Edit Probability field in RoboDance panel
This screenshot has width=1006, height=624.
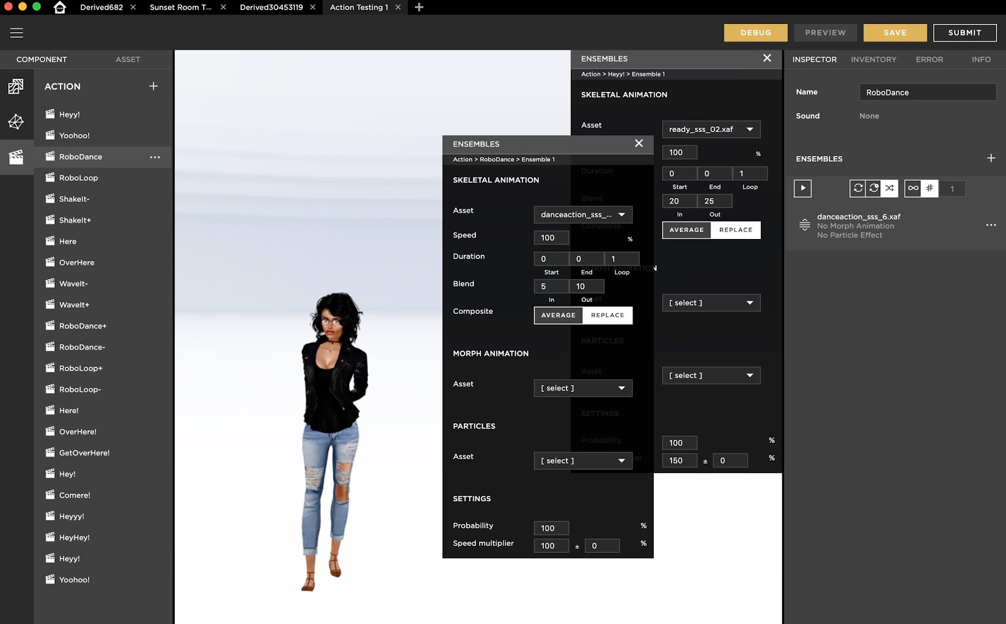tap(551, 528)
